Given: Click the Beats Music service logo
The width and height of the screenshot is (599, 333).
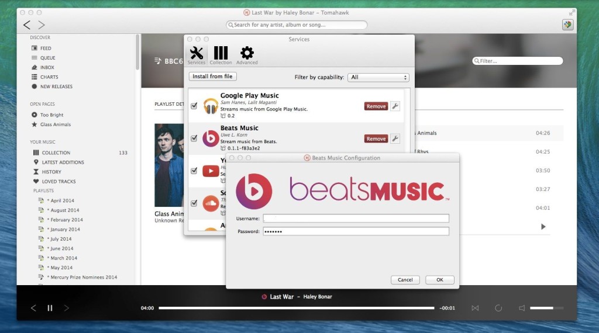Looking at the screenshot, I should click(211, 138).
